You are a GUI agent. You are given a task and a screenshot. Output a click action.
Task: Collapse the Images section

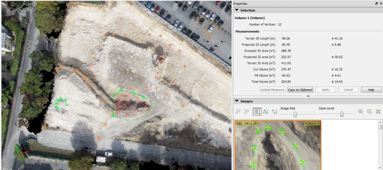point(237,101)
